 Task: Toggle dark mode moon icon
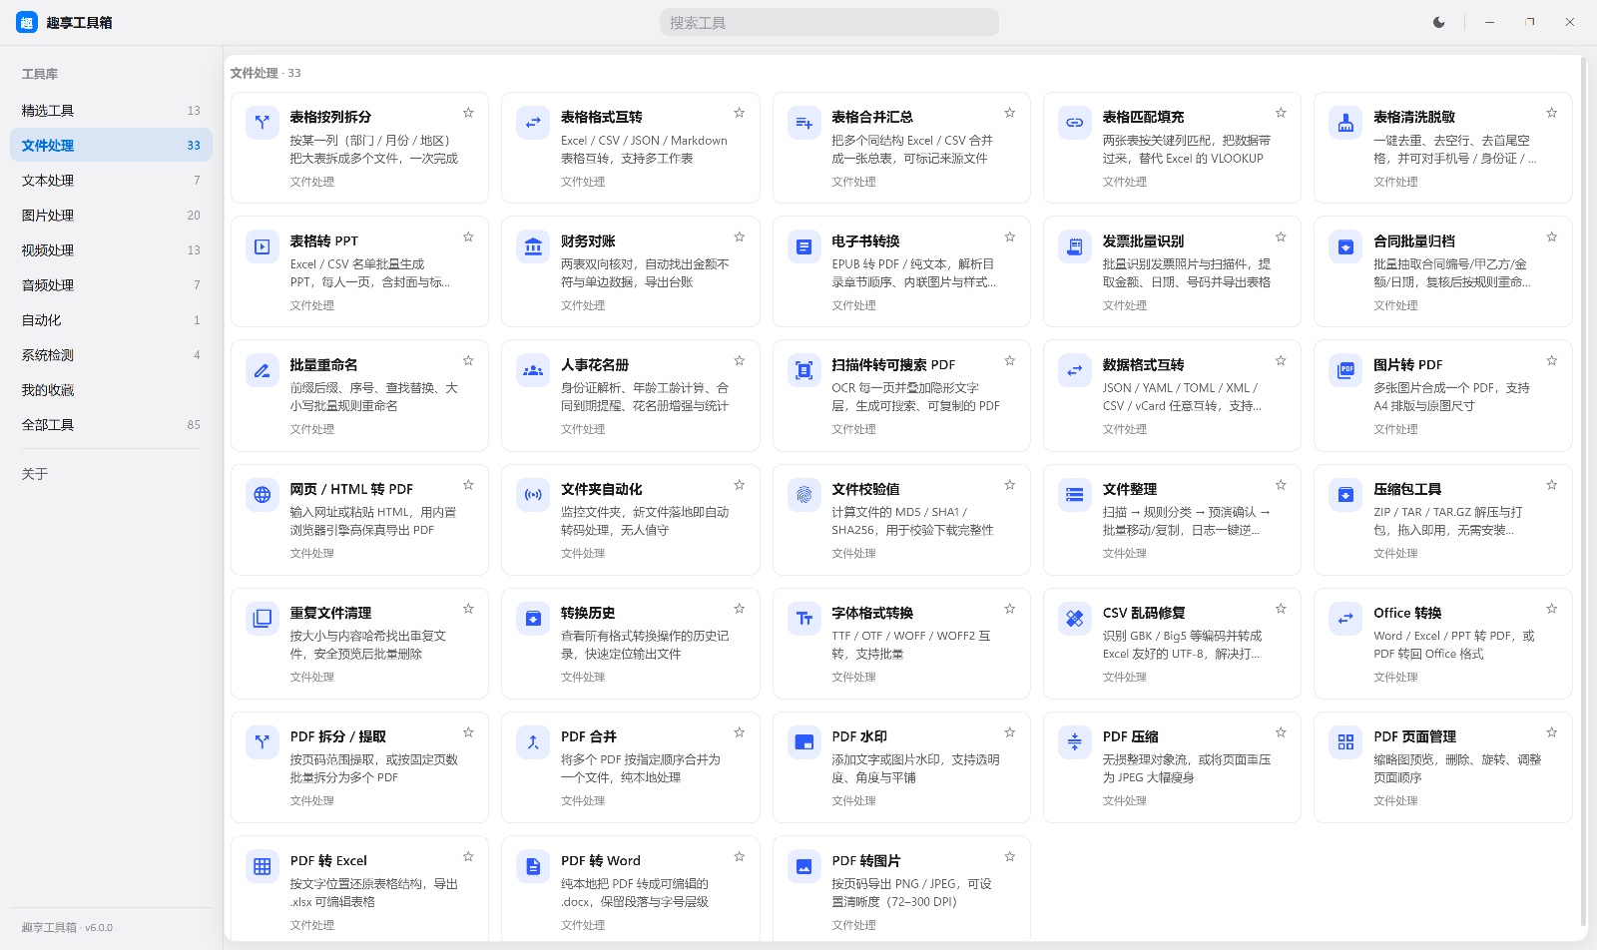1438,22
